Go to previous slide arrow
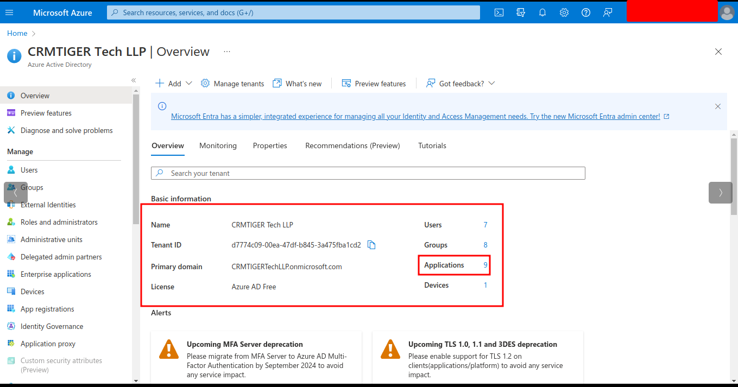This screenshot has height=387, width=738. [x=16, y=193]
